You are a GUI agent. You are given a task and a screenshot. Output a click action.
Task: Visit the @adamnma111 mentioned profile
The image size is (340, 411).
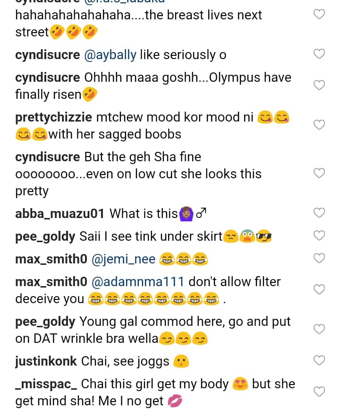click(x=138, y=282)
